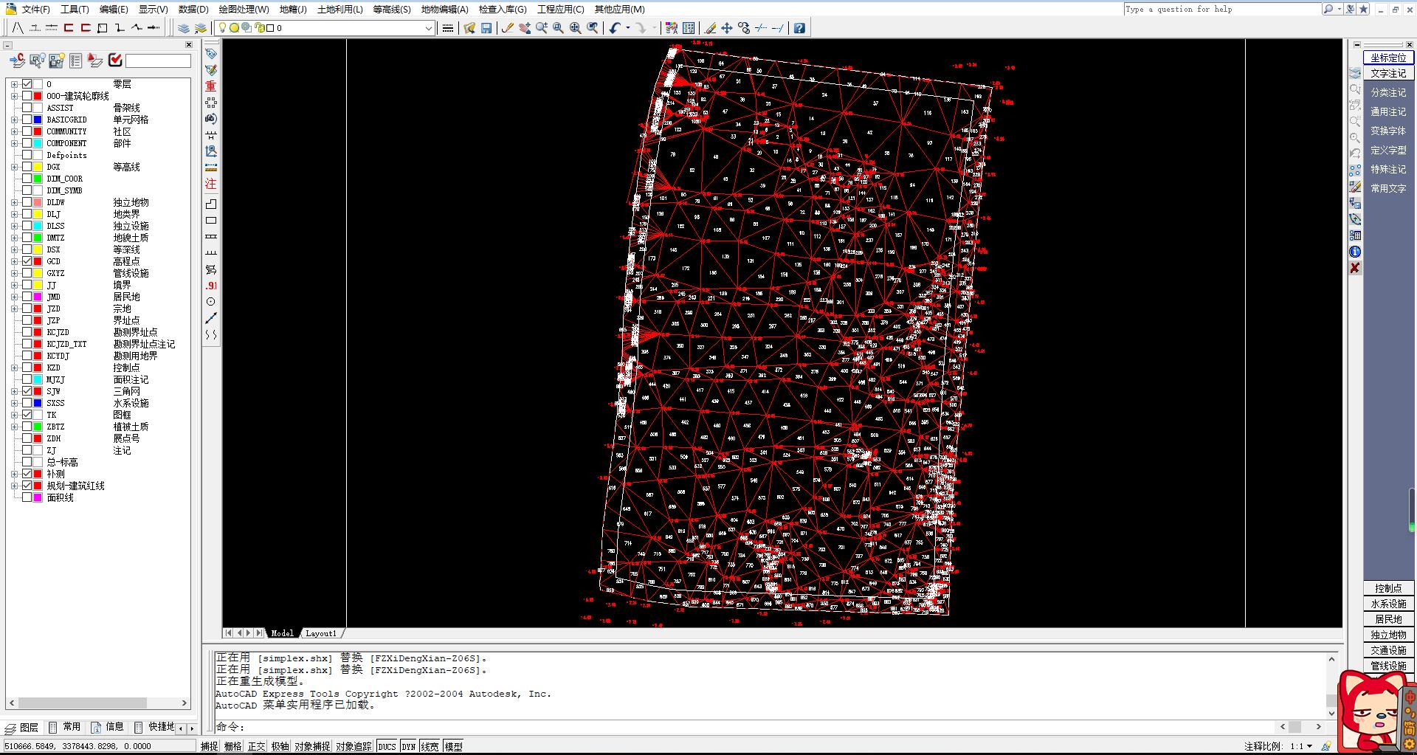This screenshot has height=755, width=1417.
Task: Open the 等高线(S) menu
Action: 392,9
